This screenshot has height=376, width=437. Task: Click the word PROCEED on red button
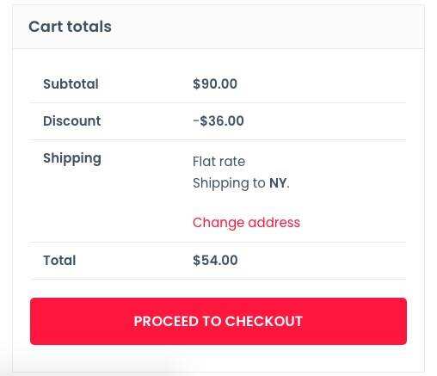(166, 321)
